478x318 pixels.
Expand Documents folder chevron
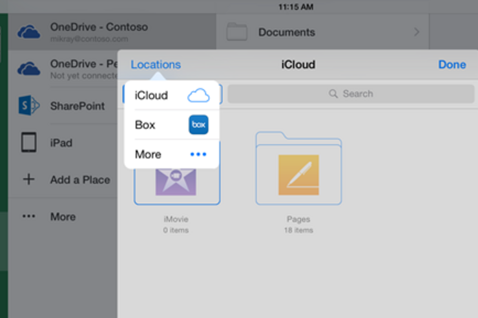point(417,32)
